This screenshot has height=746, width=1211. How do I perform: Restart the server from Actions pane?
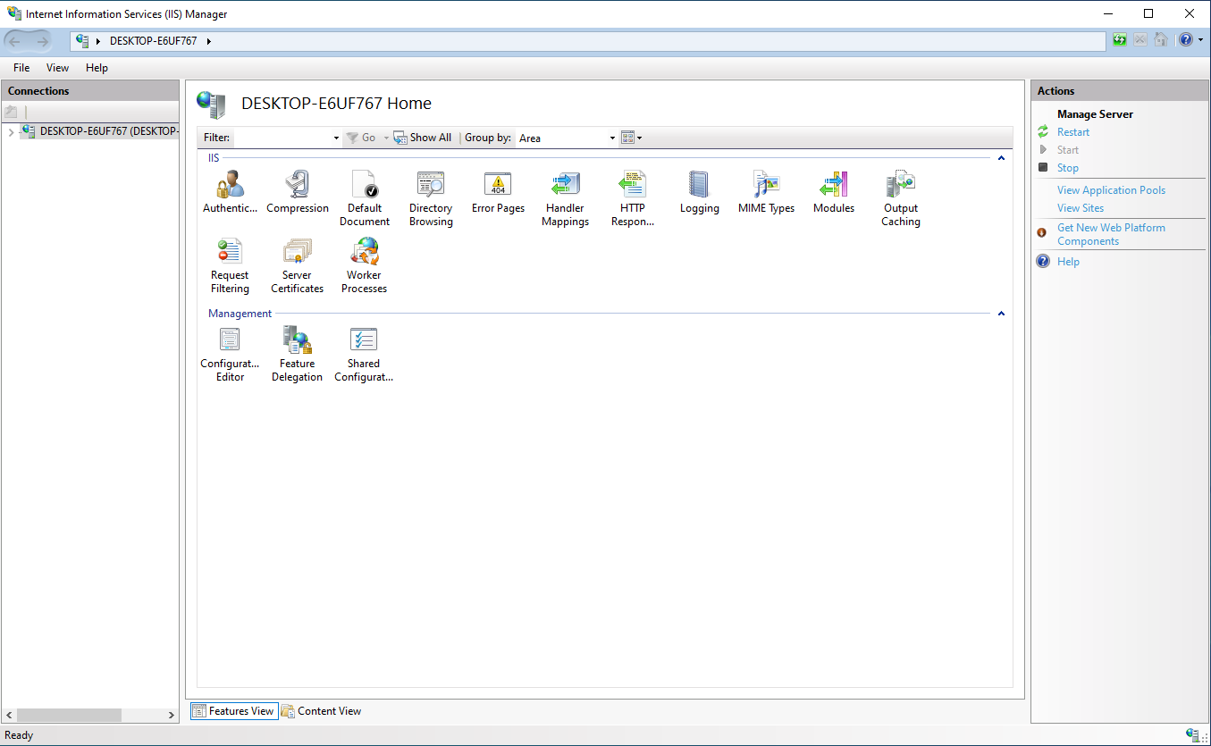[x=1072, y=131]
